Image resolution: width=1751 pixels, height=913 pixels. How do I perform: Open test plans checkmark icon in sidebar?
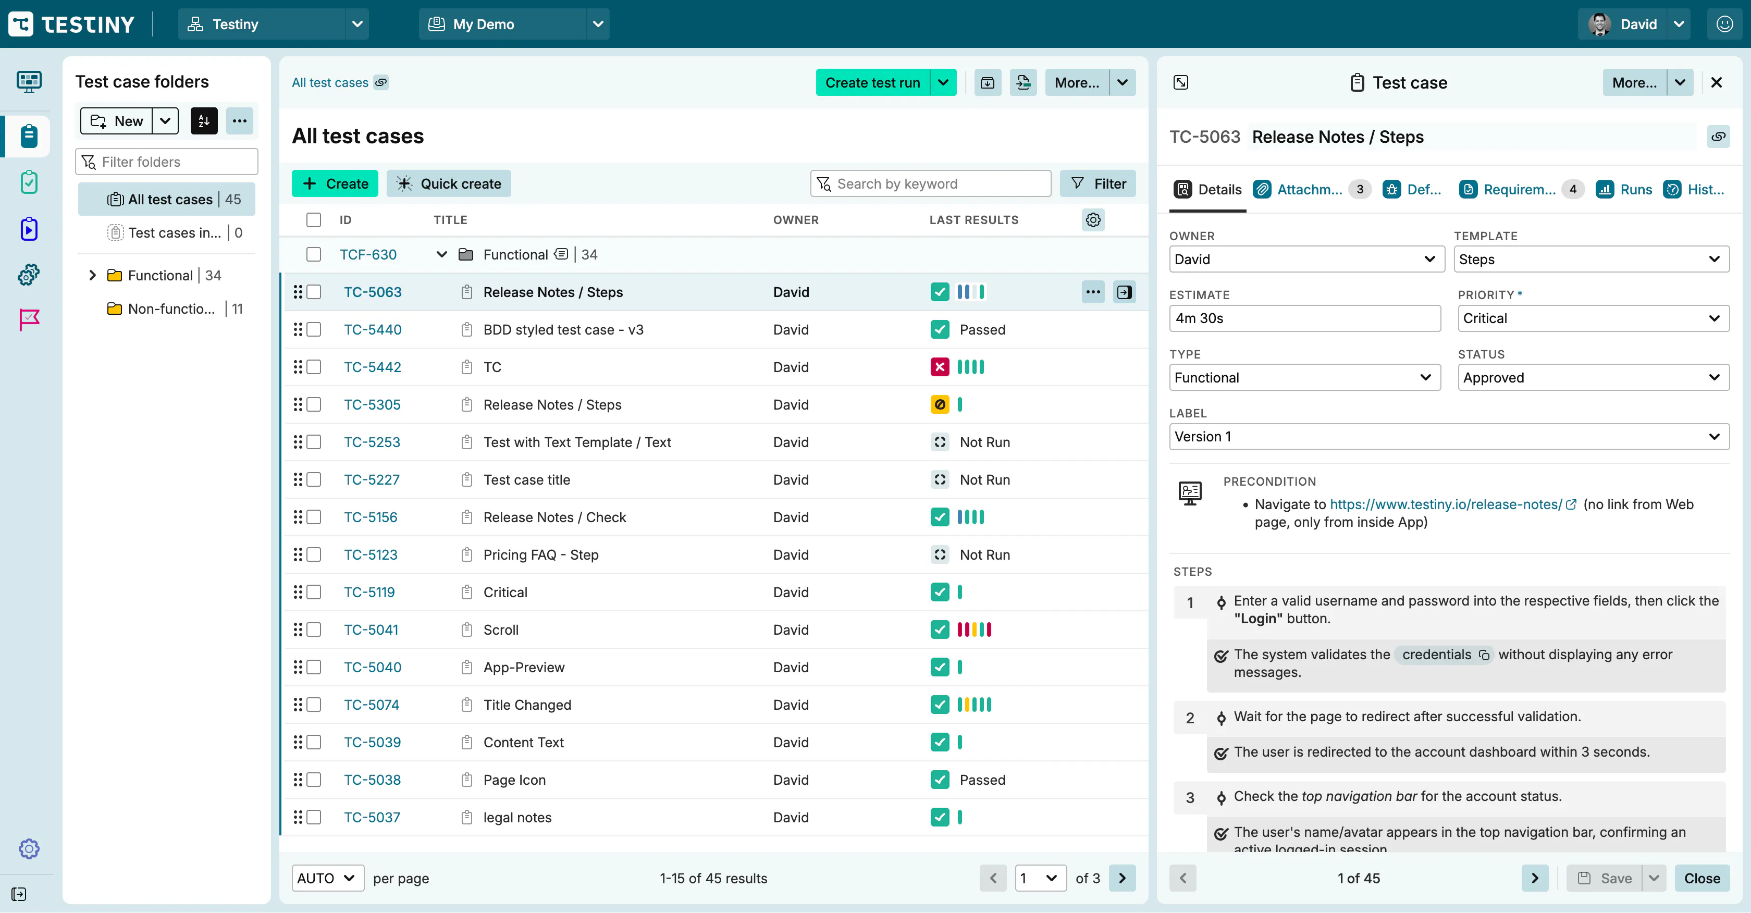[x=29, y=182]
